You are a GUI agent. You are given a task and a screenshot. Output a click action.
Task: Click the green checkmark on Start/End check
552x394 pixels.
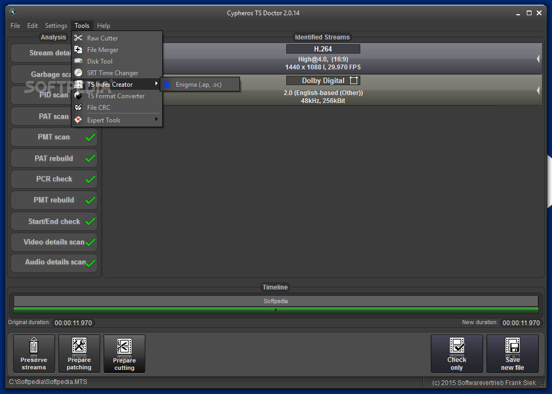pos(90,221)
